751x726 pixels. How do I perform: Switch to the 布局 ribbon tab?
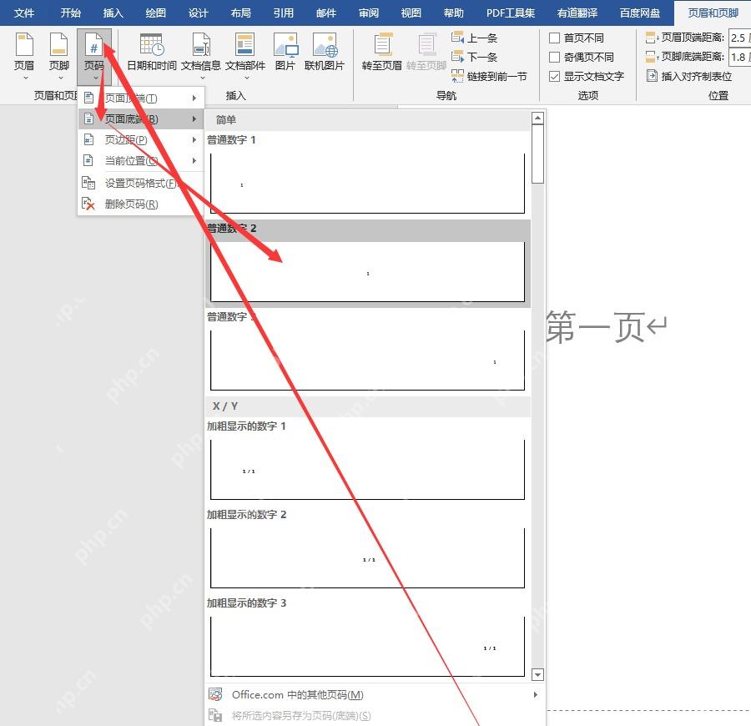[241, 13]
